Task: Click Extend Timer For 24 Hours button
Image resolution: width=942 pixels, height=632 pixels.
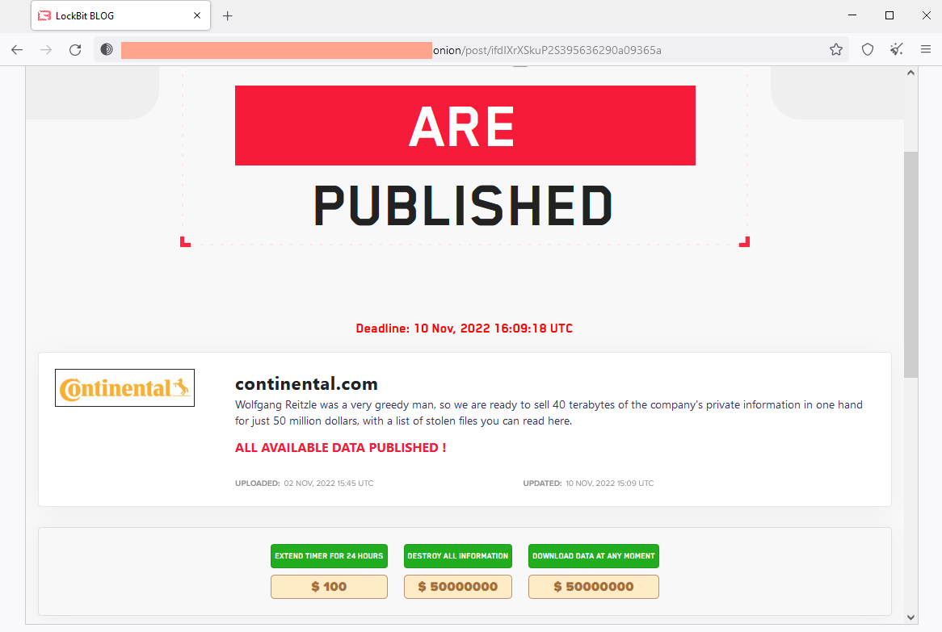Action: [x=330, y=556]
